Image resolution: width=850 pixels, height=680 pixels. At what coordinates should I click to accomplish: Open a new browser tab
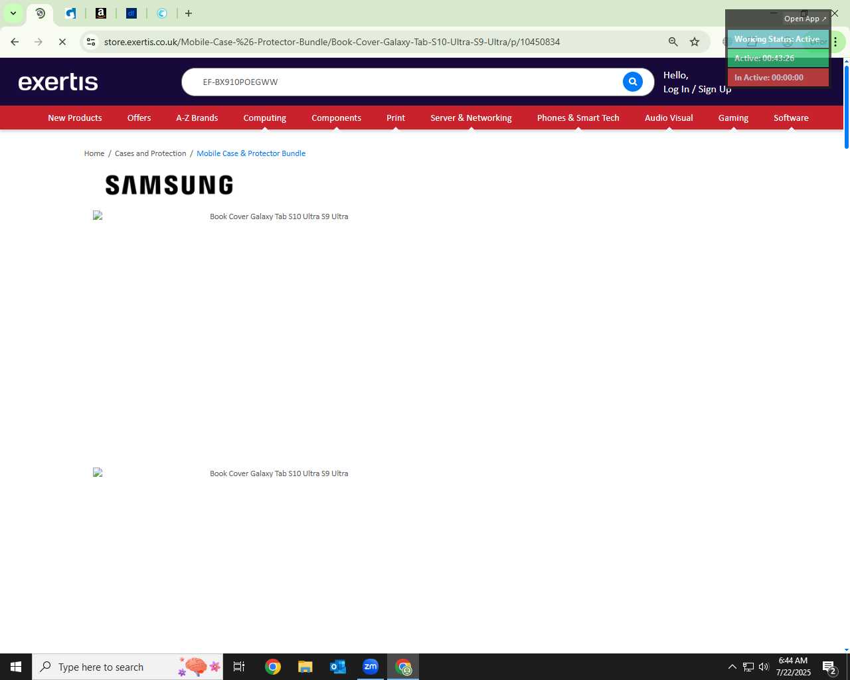[x=189, y=13]
